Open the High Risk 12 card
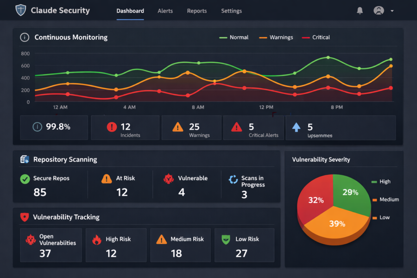Image resolution: width=417 pixels, height=278 pixels. (x=116, y=245)
